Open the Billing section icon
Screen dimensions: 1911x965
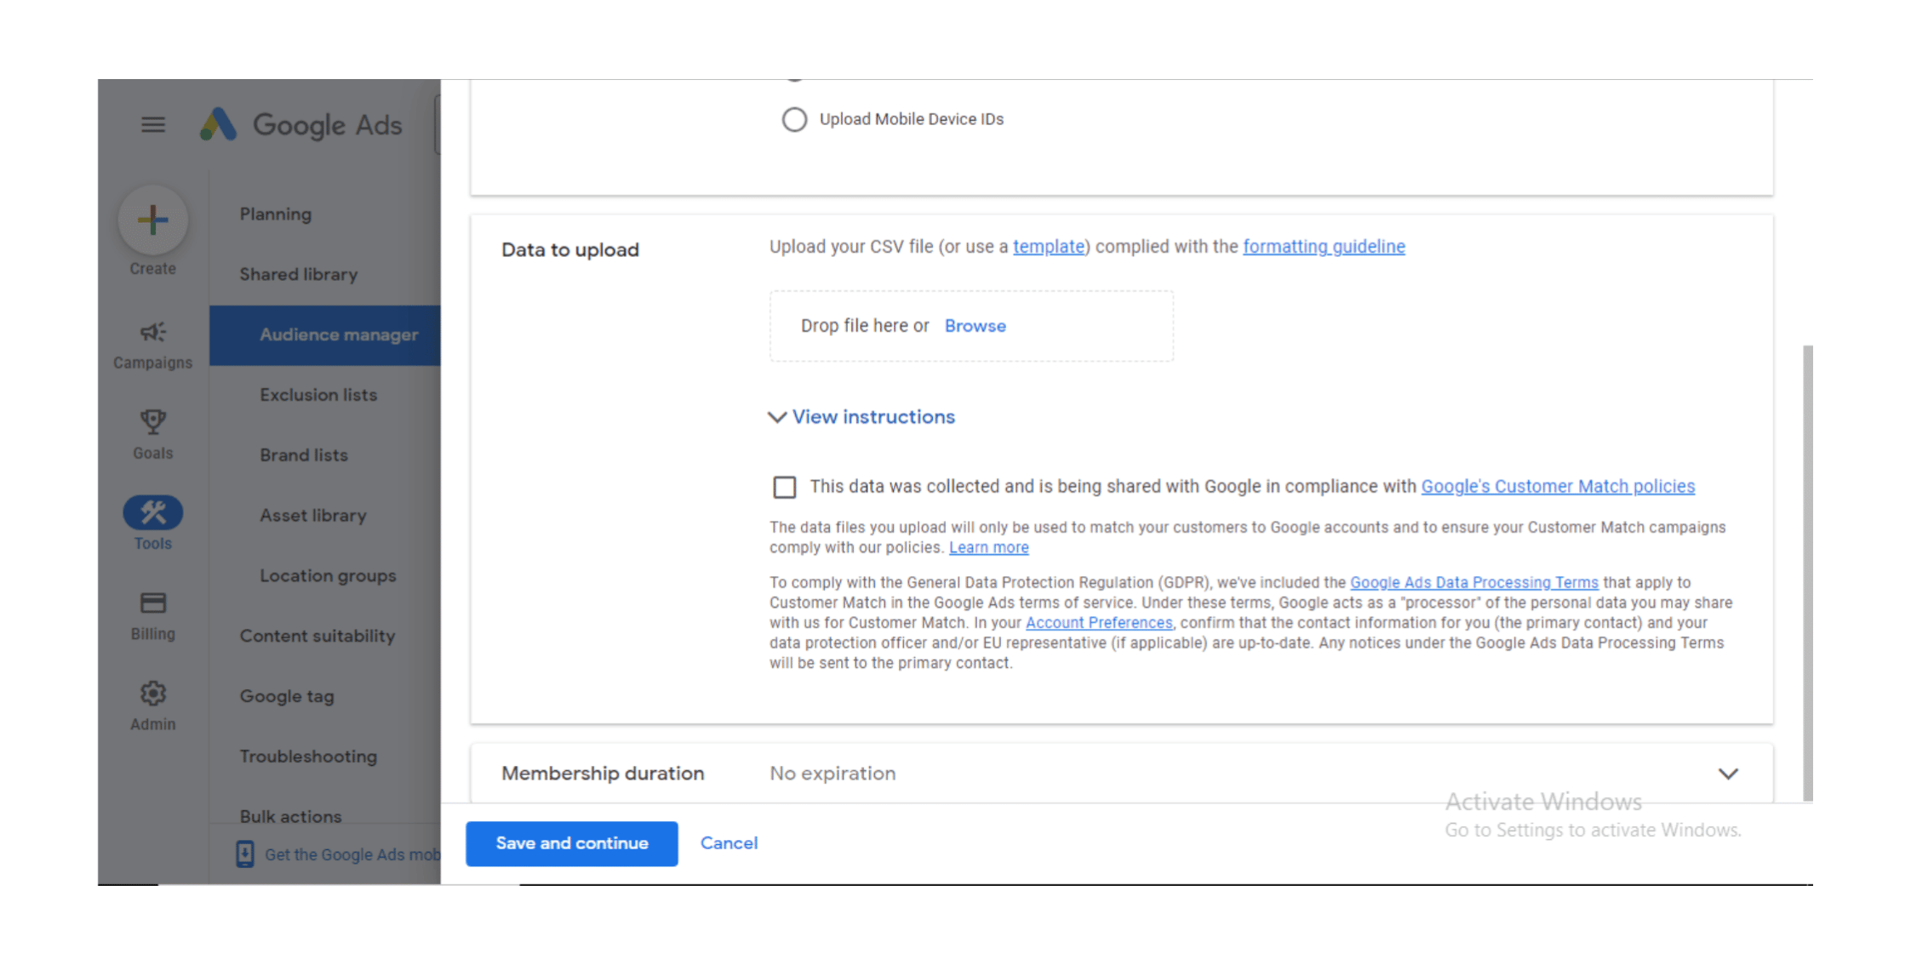(152, 602)
